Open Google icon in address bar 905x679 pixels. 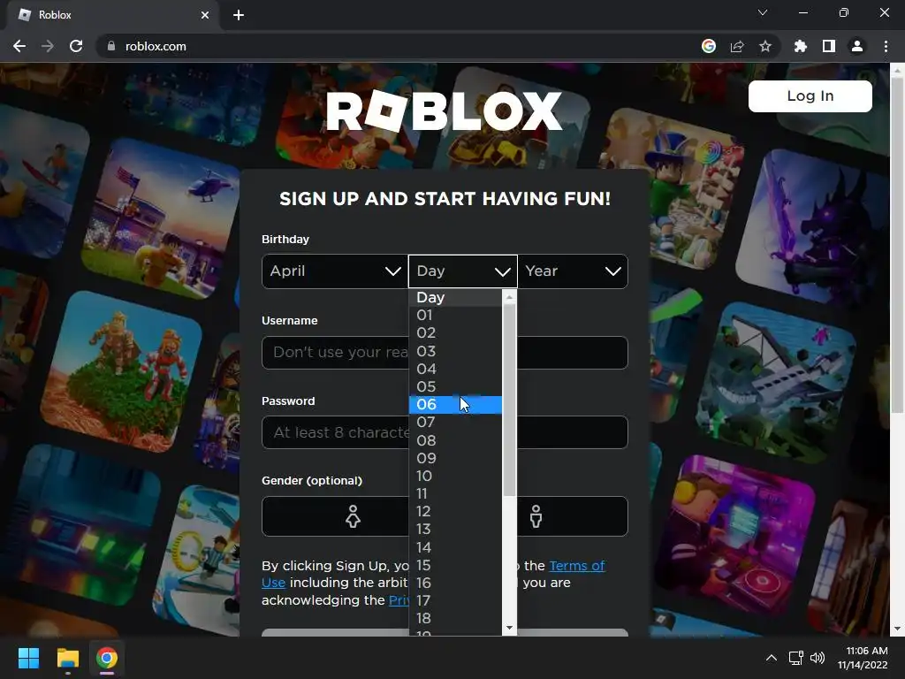(x=709, y=46)
